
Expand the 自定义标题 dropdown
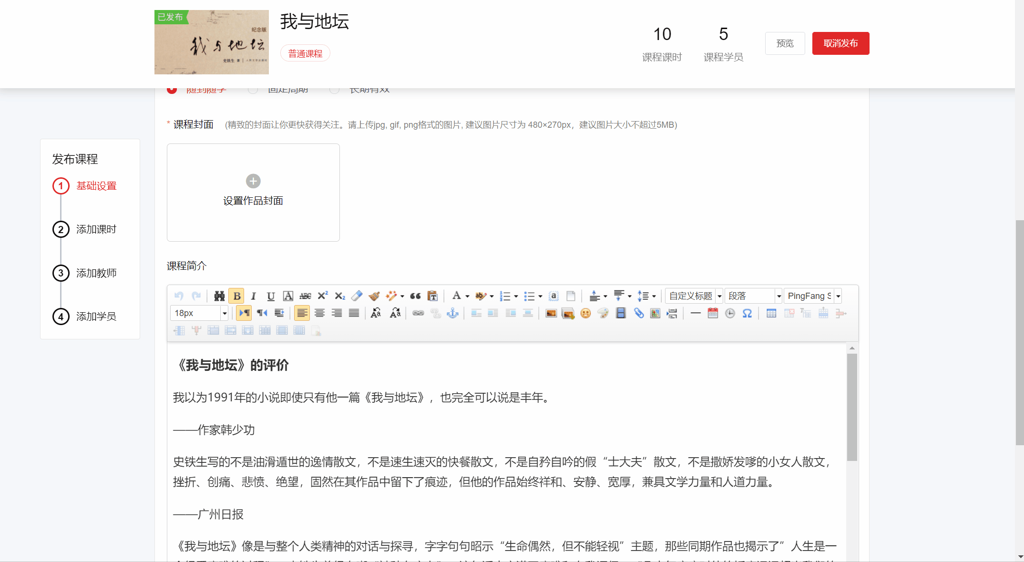(719, 296)
